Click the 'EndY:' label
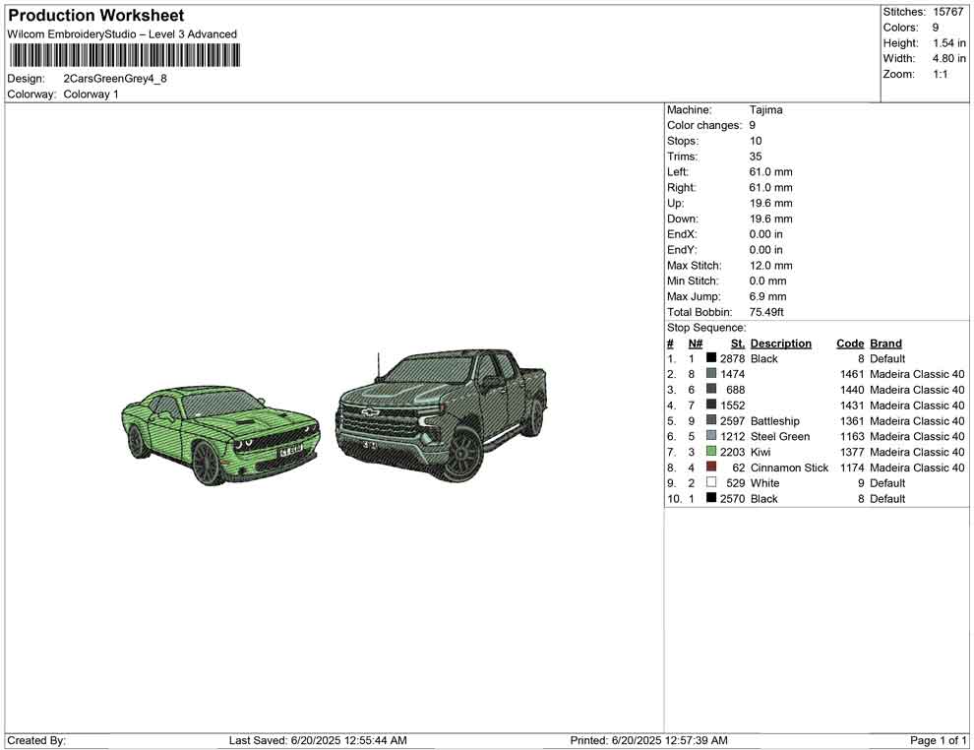 click(x=682, y=249)
